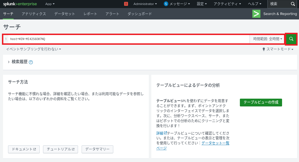Click the red alert warning icon
The height and width of the screenshot is (162, 299).
click(126, 4)
